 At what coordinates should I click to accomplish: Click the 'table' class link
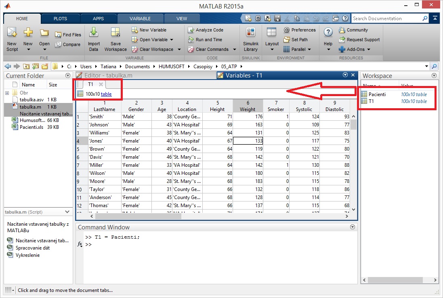point(106,94)
